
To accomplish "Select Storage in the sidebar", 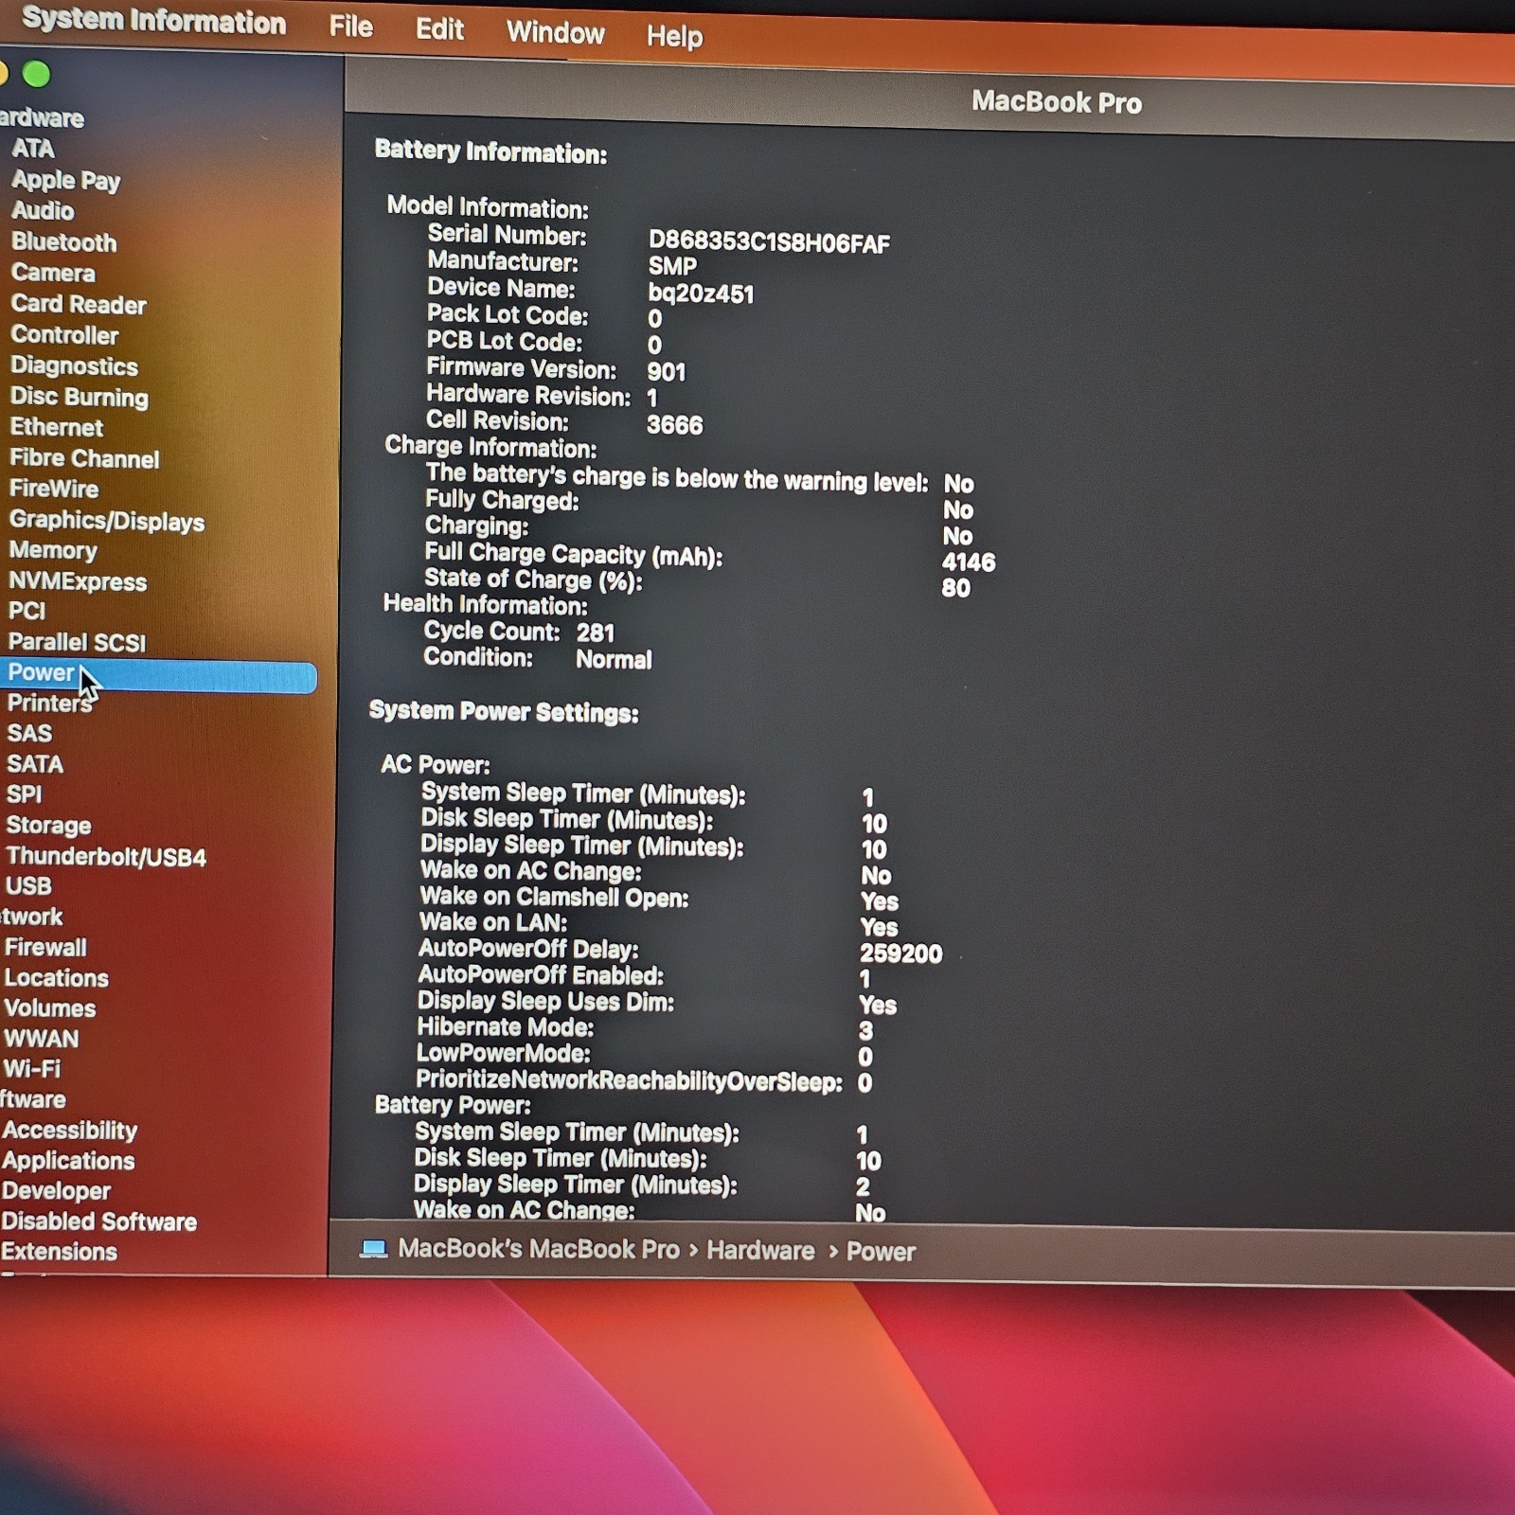I will click(x=49, y=825).
